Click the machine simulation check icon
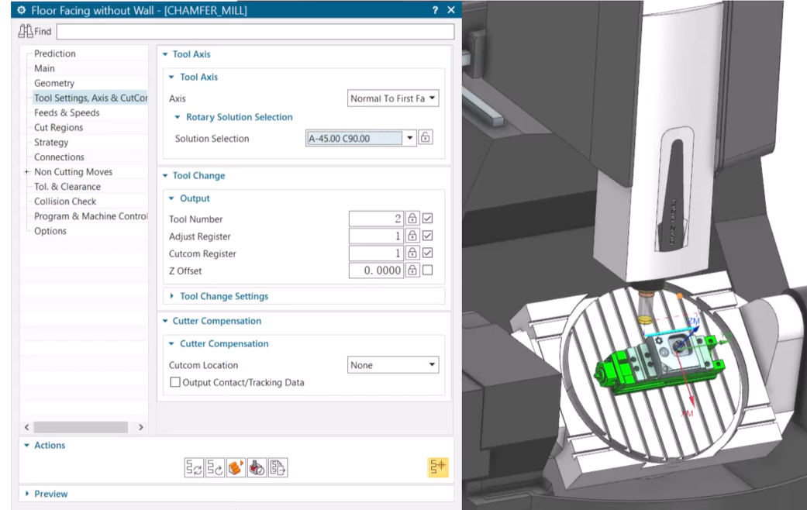The image size is (807, 510). [257, 467]
